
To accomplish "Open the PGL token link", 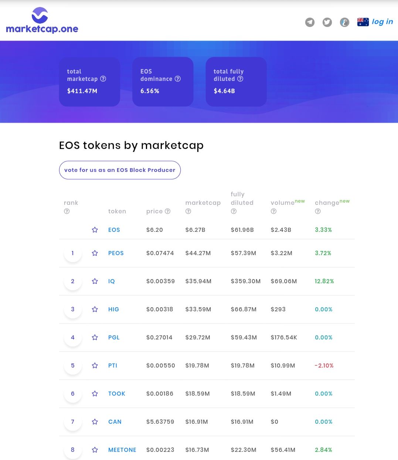I will pyautogui.click(x=114, y=337).
